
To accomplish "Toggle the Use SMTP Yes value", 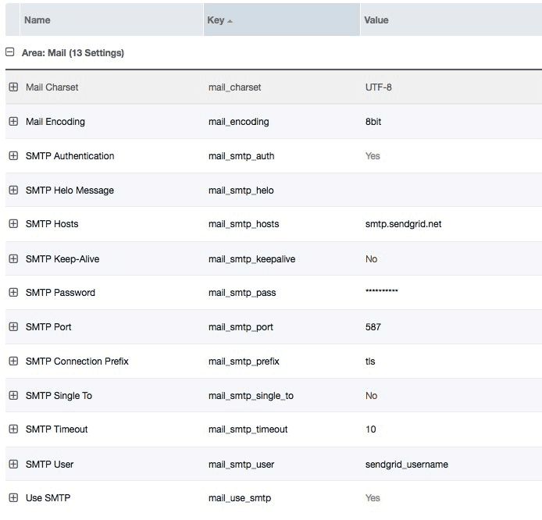I will [x=373, y=498].
